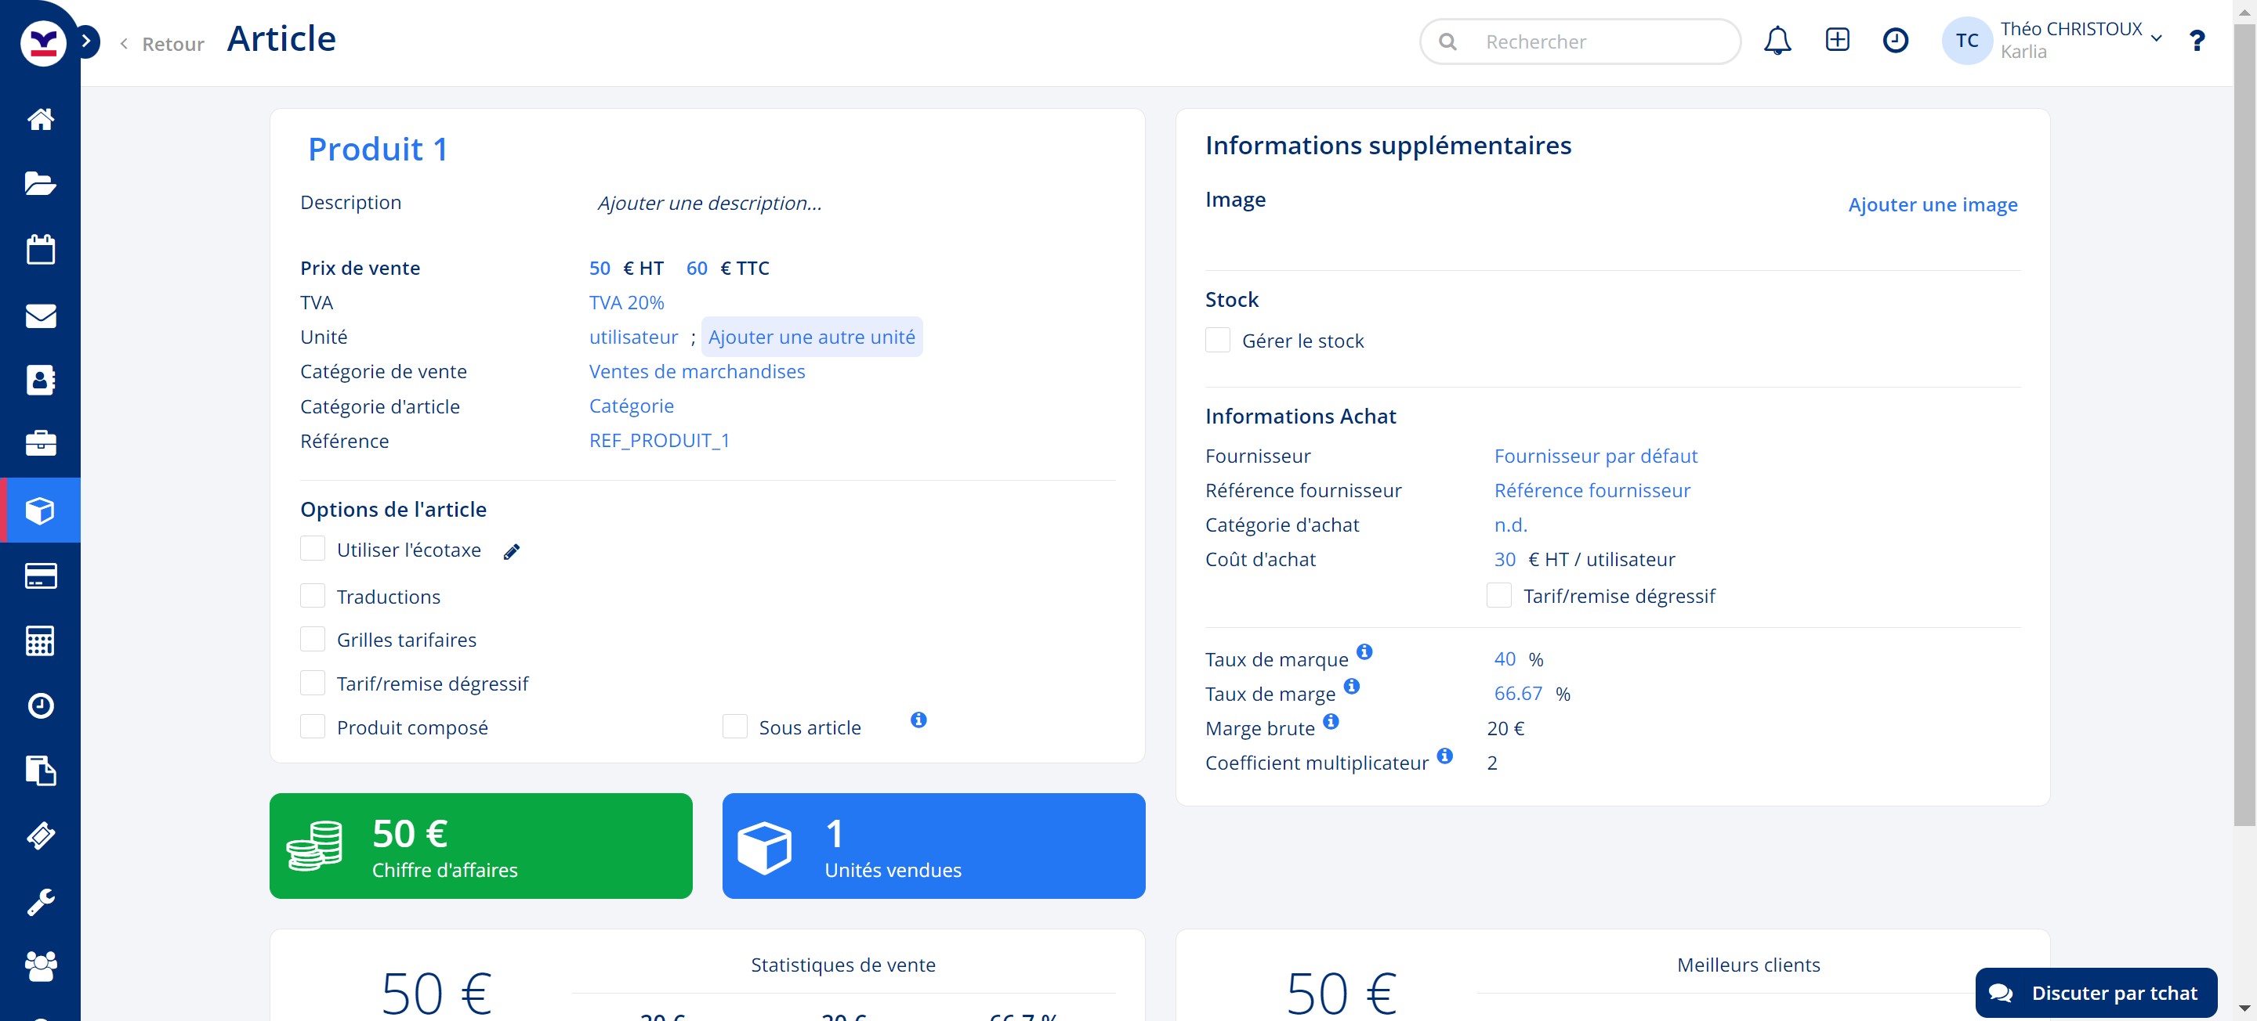Click the quick-add plus icon
Image resolution: width=2257 pixels, height=1021 pixels.
1837,40
